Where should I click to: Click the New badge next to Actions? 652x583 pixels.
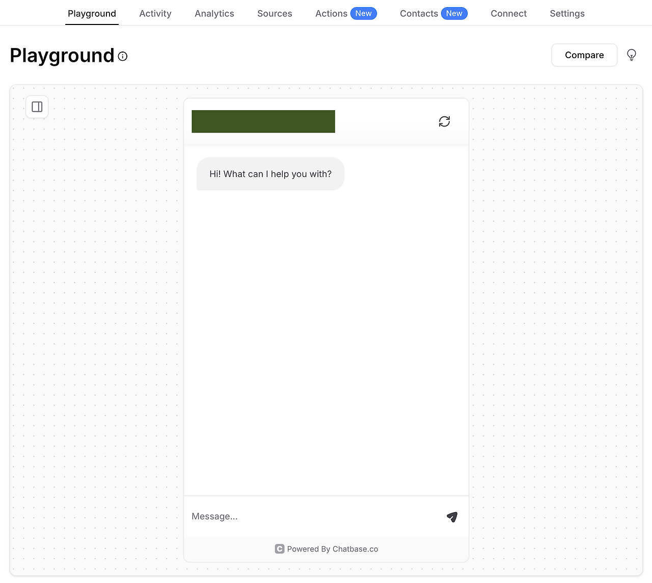point(363,13)
